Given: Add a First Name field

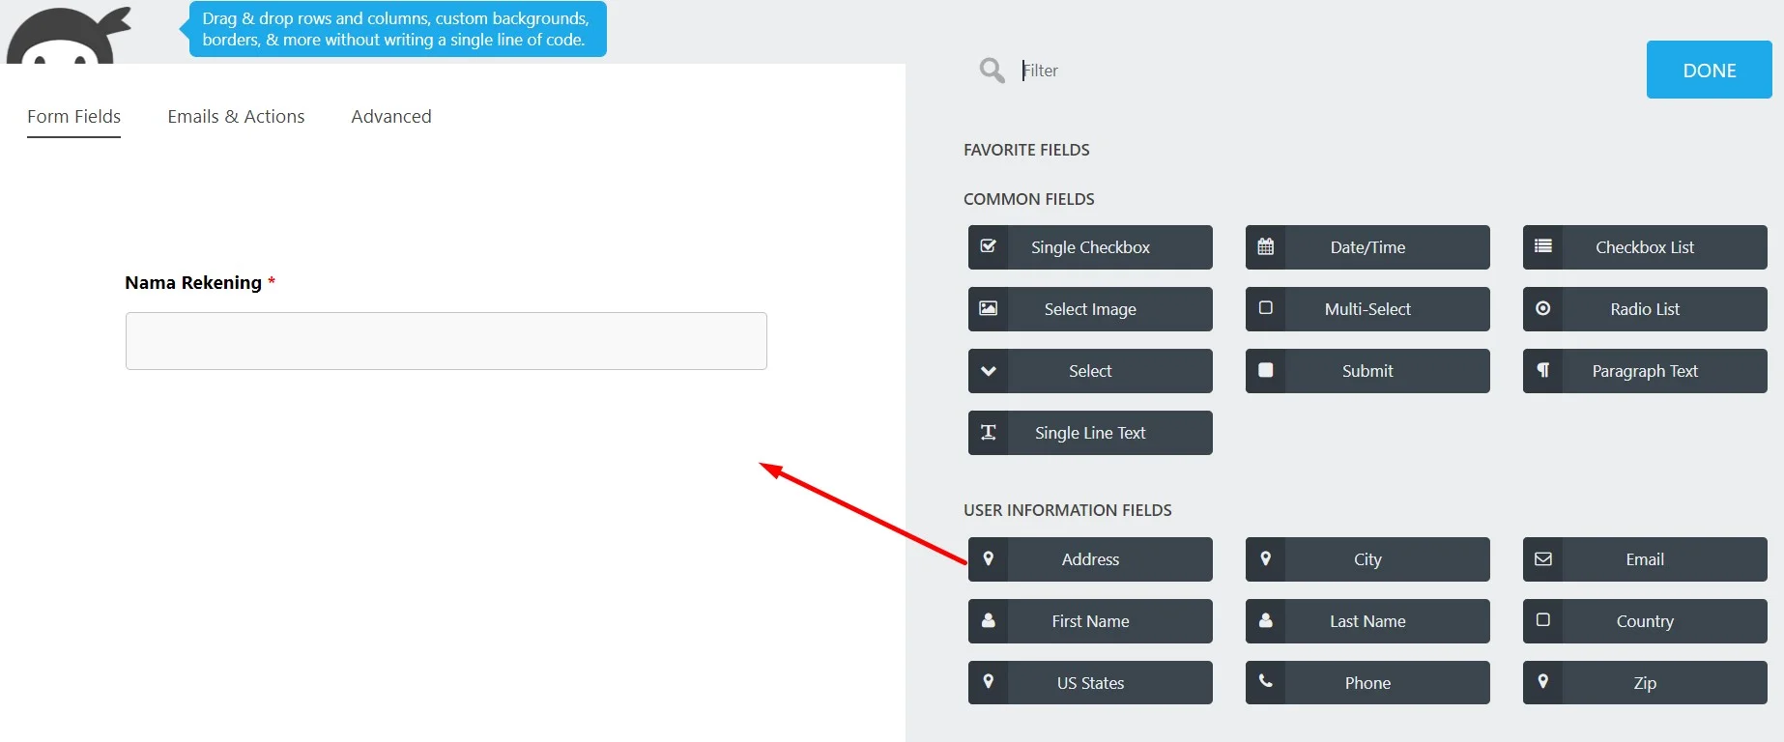Looking at the screenshot, I should pos(1090,621).
